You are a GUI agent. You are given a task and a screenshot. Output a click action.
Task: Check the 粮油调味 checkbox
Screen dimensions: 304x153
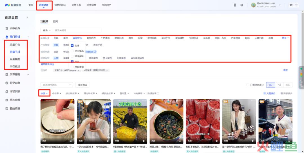(x=72, y=56)
